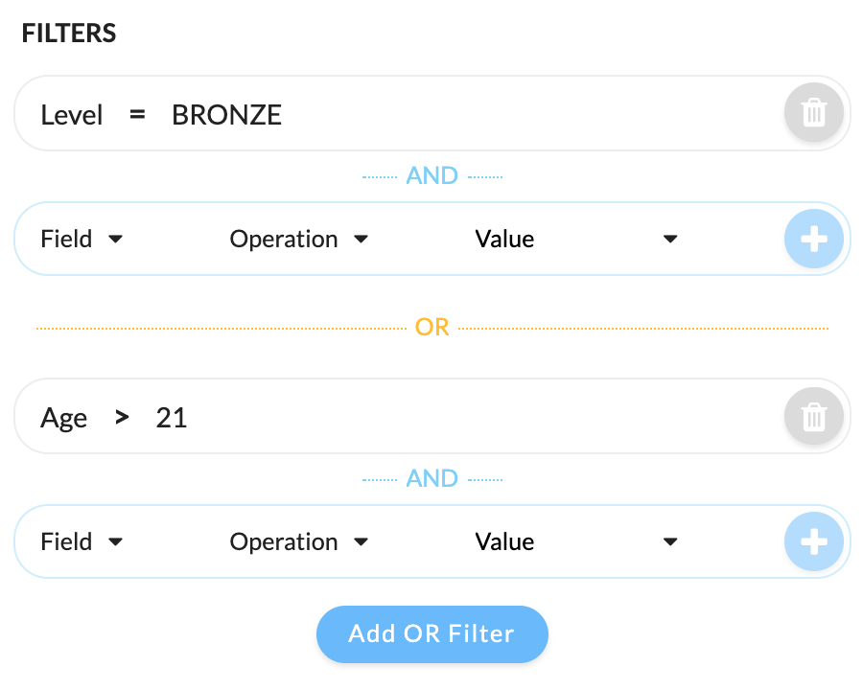Viewport: 863px width, 690px height.
Task: Remove the Age > 21 filter using trash icon
Action: tap(813, 417)
